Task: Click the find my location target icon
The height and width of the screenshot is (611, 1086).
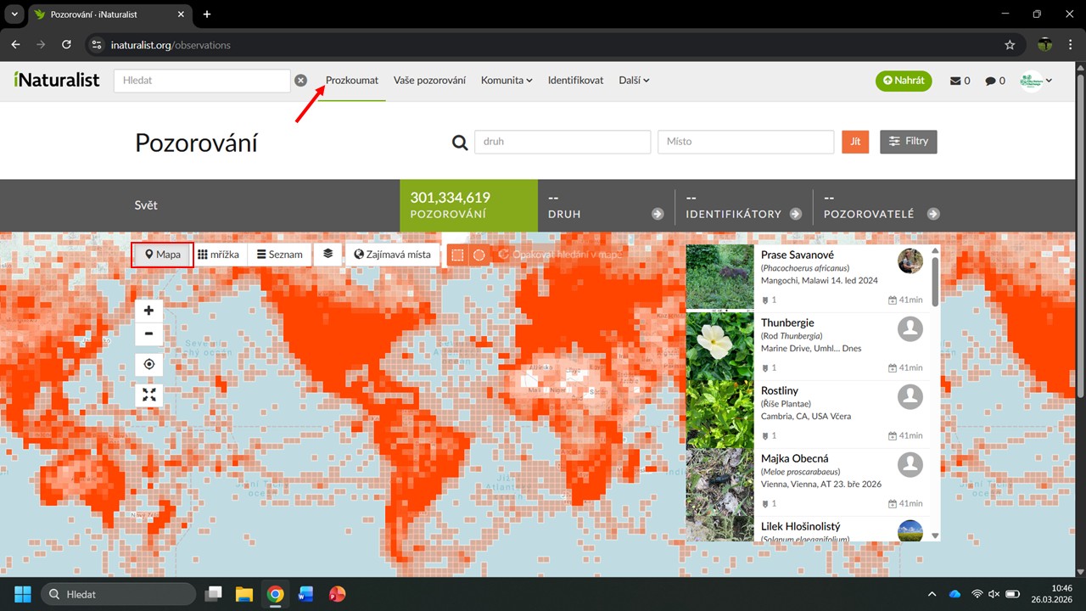Action: pos(149,364)
